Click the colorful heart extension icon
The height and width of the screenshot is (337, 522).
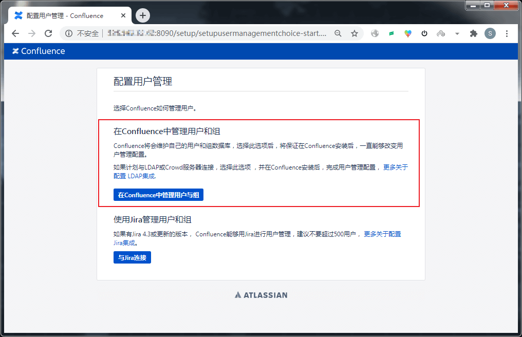point(408,33)
